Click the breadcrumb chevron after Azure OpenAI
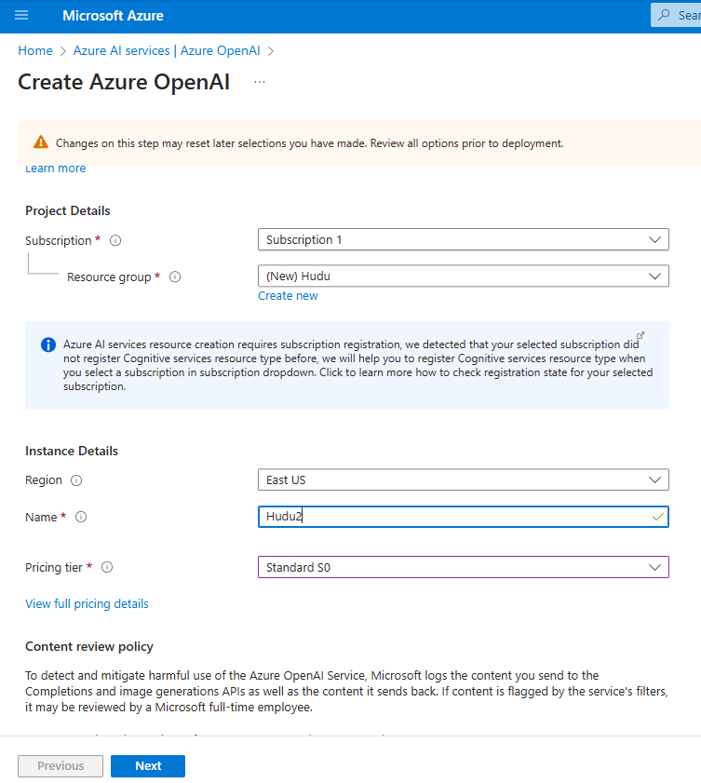The width and height of the screenshot is (701, 783). [271, 51]
